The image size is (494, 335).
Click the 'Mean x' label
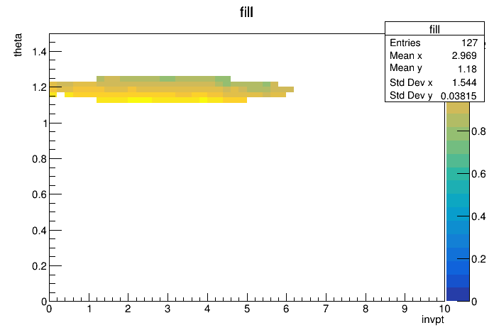tap(406, 55)
